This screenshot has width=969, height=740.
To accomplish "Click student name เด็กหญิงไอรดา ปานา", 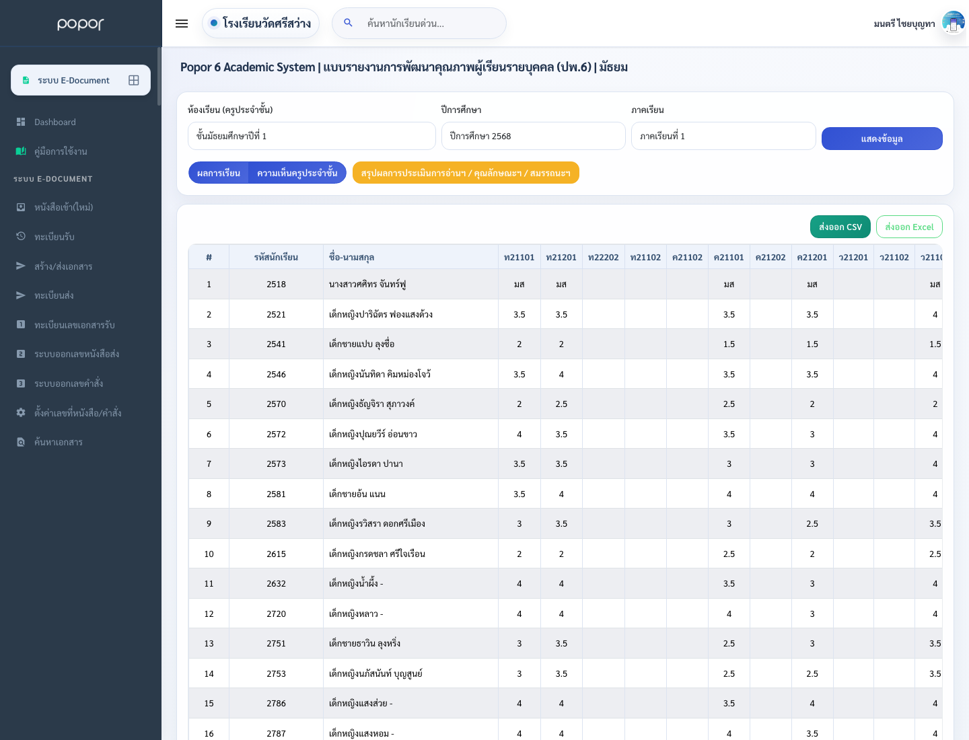I will click(366, 464).
